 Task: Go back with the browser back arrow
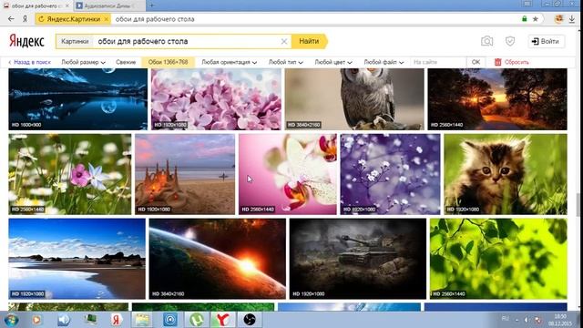click(x=11, y=18)
